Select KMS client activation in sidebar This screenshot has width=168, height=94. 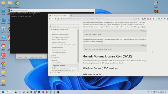click(x=59, y=66)
